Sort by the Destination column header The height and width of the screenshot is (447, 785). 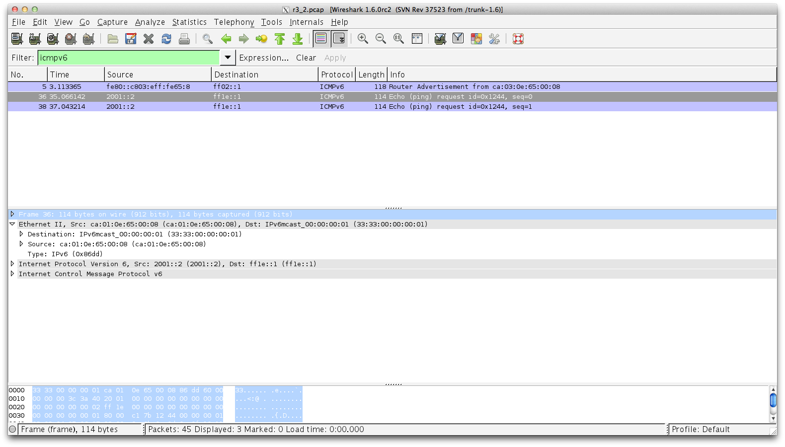click(265, 74)
